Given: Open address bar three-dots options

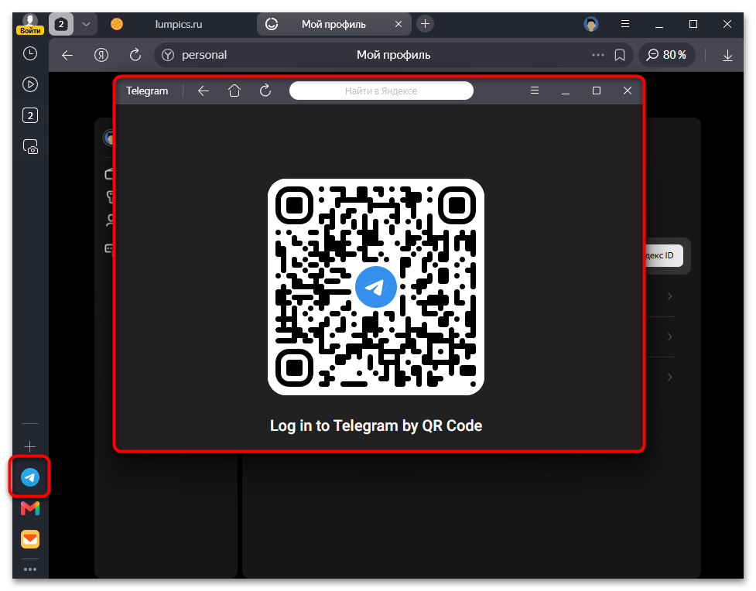Looking at the screenshot, I should coord(598,55).
